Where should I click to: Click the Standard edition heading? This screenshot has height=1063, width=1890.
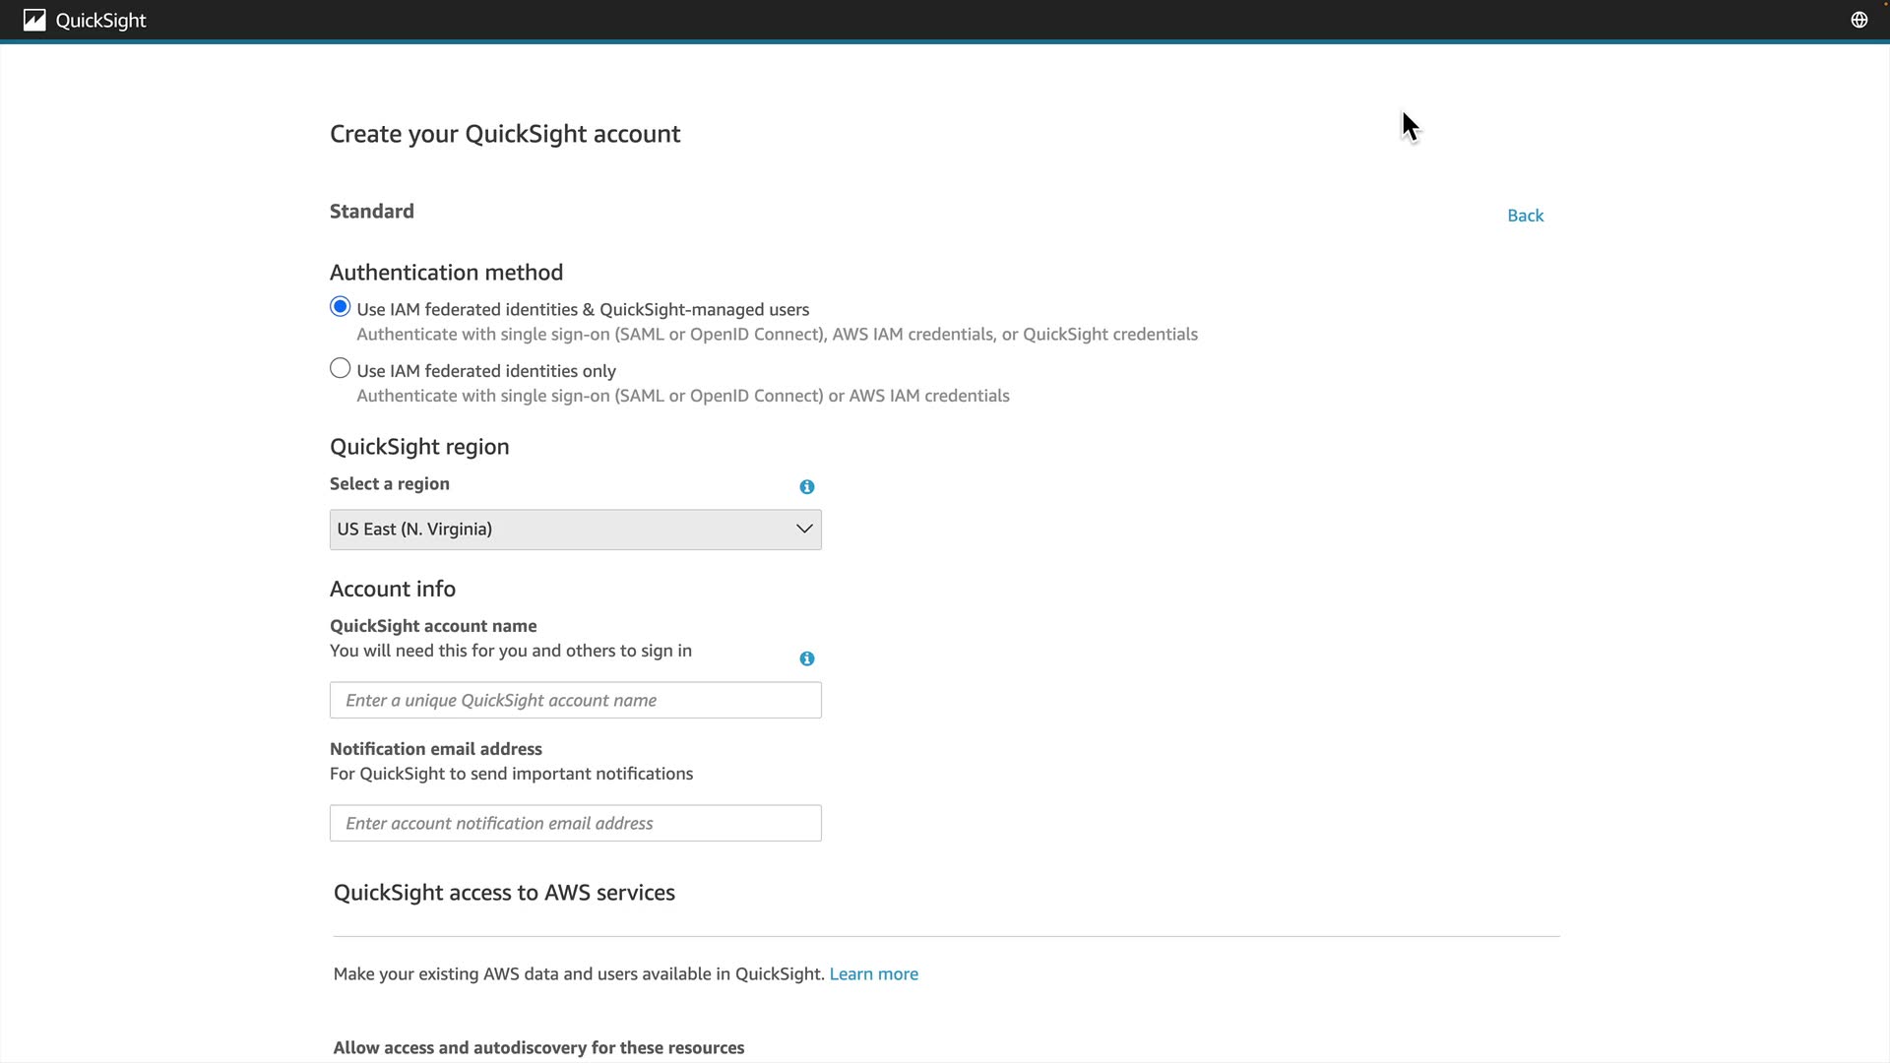[x=372, y=212]
